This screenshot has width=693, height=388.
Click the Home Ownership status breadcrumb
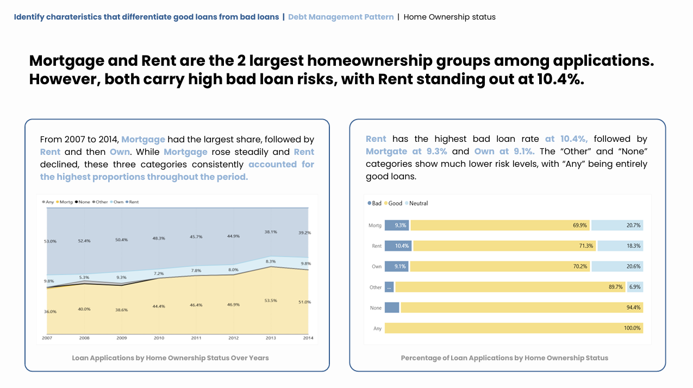click(x=449, y=17)
